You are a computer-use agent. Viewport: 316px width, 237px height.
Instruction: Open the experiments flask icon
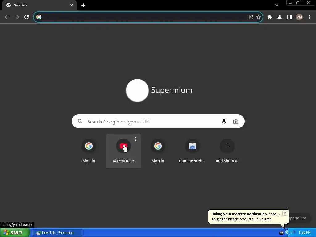(280, 17)
